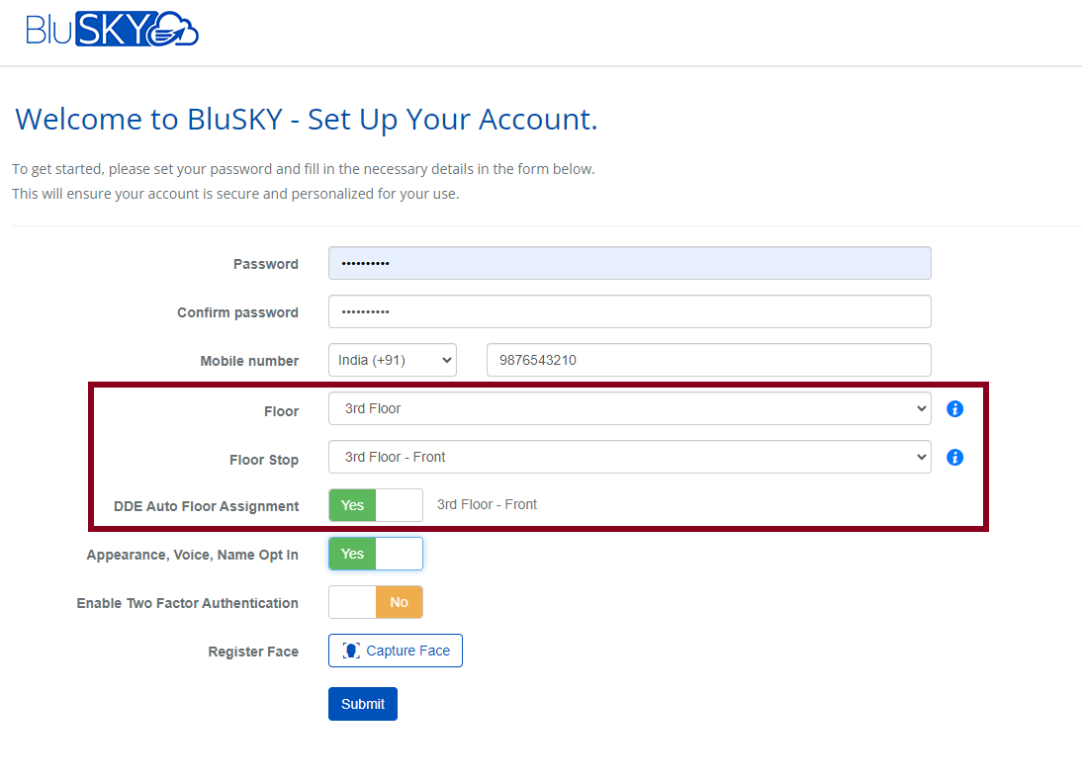Click the "Register Face" label
The width and height of the screenshot is (1082, 783).
point(253,652)
